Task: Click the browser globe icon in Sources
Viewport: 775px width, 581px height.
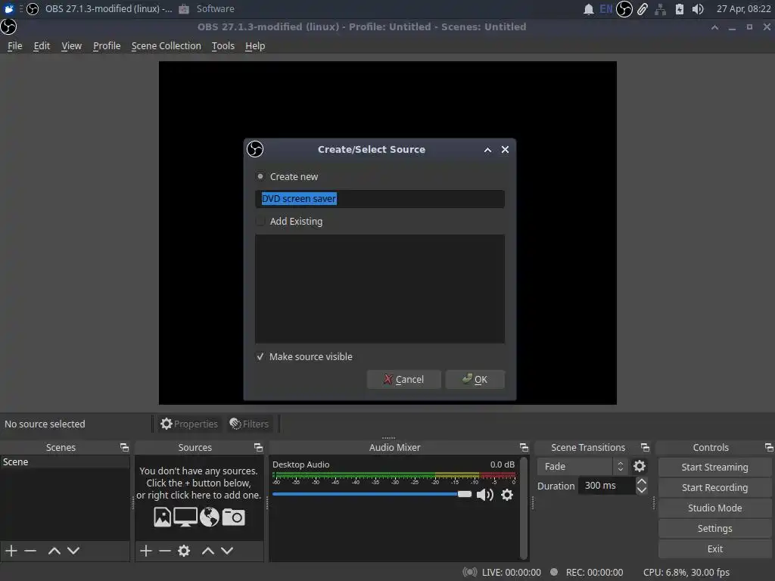Action: tap(209, 517)
